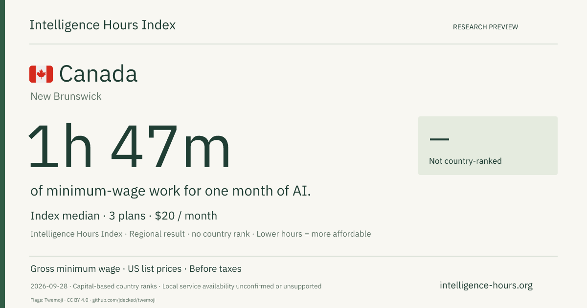Click the large 1h 47m figure

(x=129, y=148)
